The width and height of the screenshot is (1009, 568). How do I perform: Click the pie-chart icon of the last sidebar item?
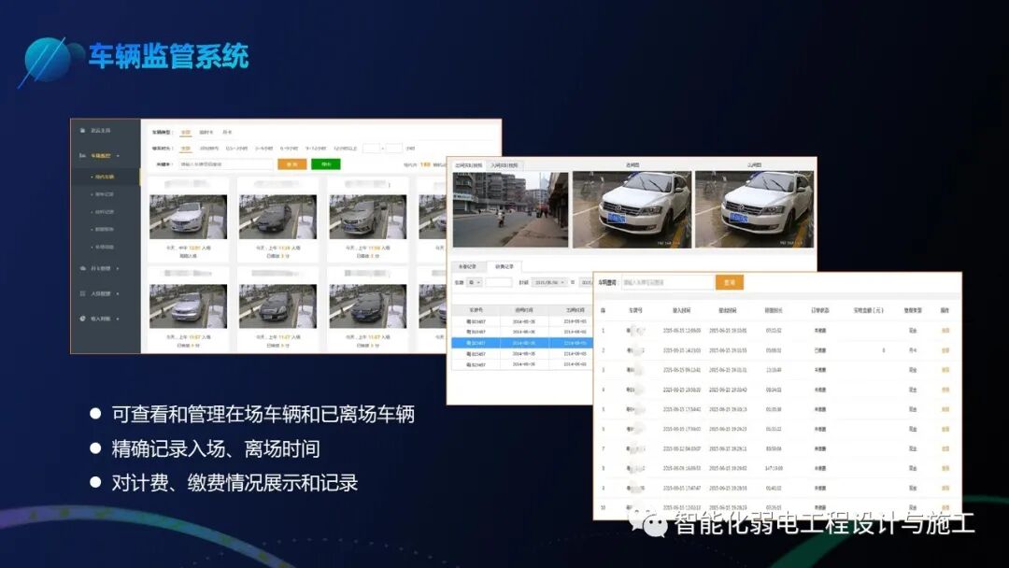[82, 319]
